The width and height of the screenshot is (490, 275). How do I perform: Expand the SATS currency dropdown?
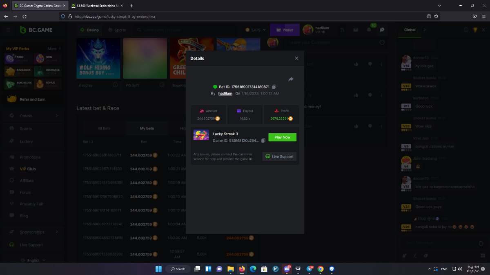click(256, 30)
